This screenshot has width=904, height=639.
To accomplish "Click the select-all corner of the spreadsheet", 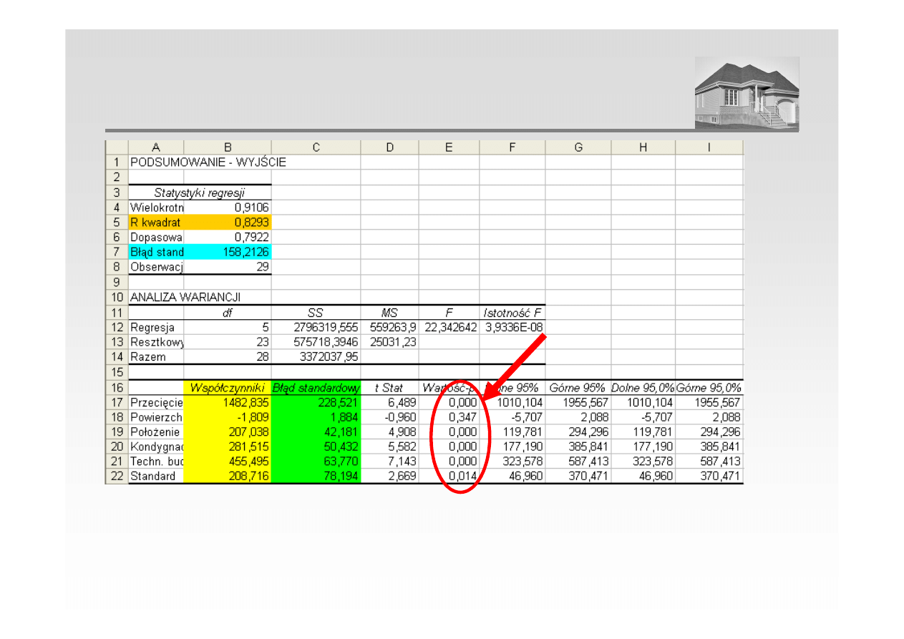I will pos(117,147).
